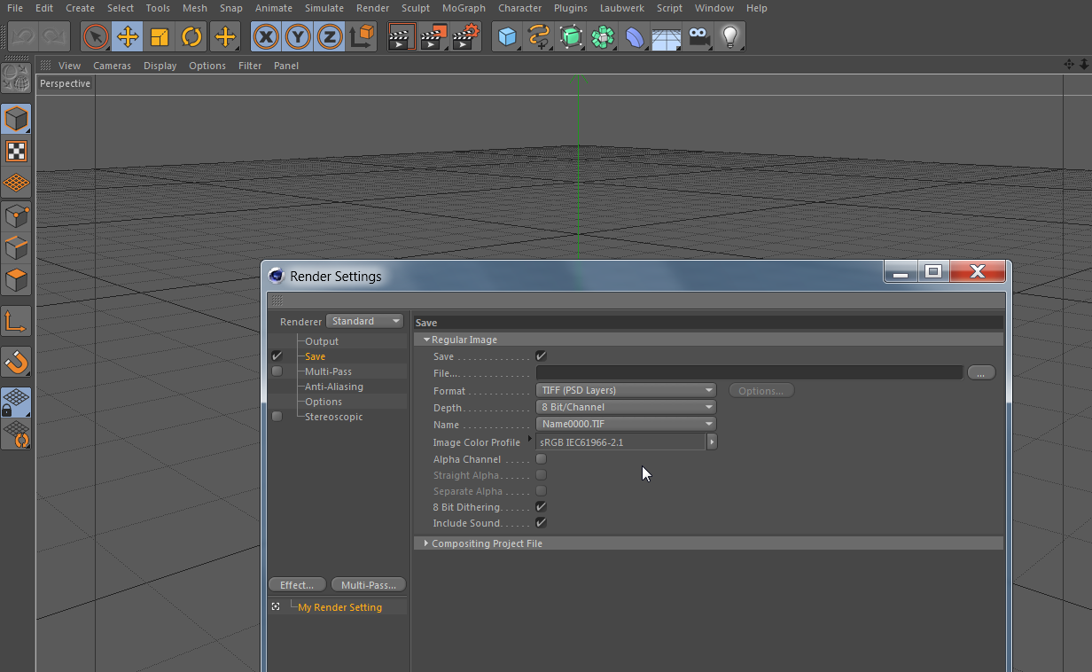
Task: Open the MoGraph menu
Action: click(464, 8)
